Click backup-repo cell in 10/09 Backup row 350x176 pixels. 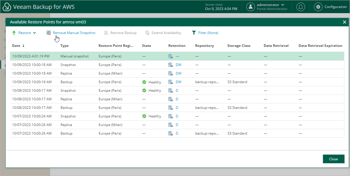pos(207,82)
